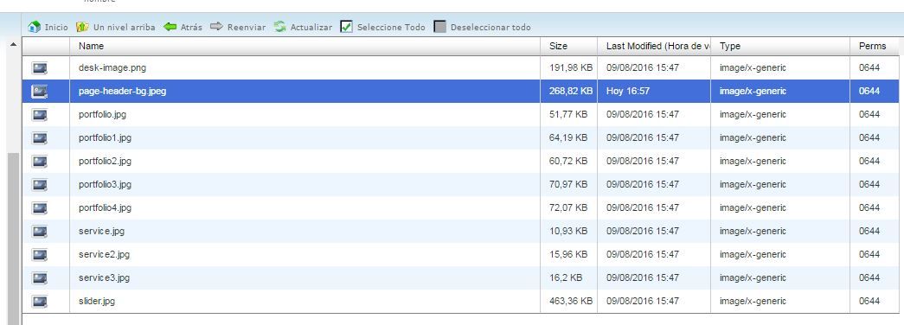Click the Inicio home icon
Image resolution: width=904 pixels, height=325 pixels.
coord(35,27)
